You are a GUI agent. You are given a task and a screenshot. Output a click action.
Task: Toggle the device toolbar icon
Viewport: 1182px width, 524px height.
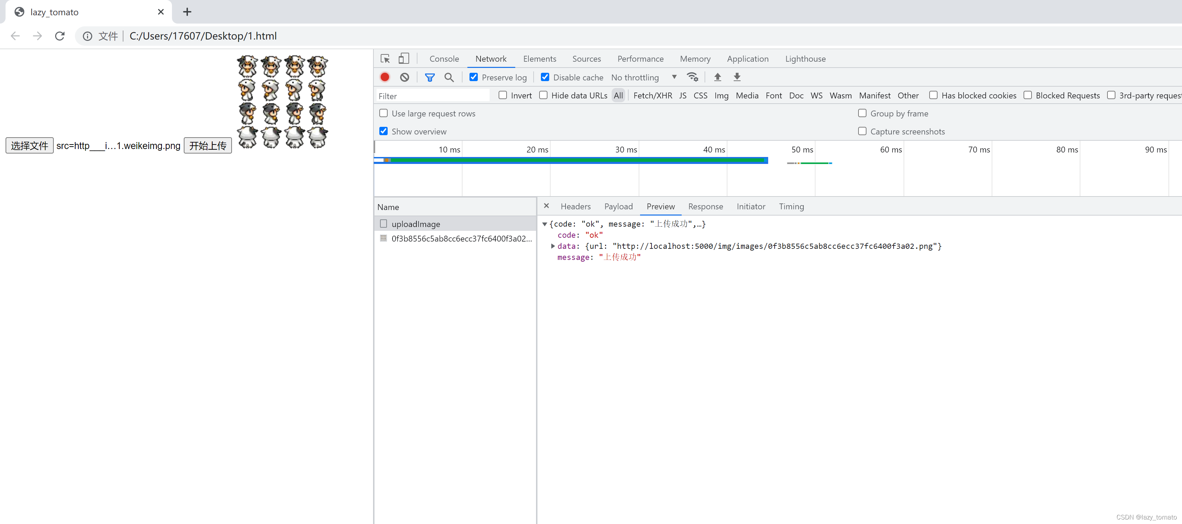point(404,59)
